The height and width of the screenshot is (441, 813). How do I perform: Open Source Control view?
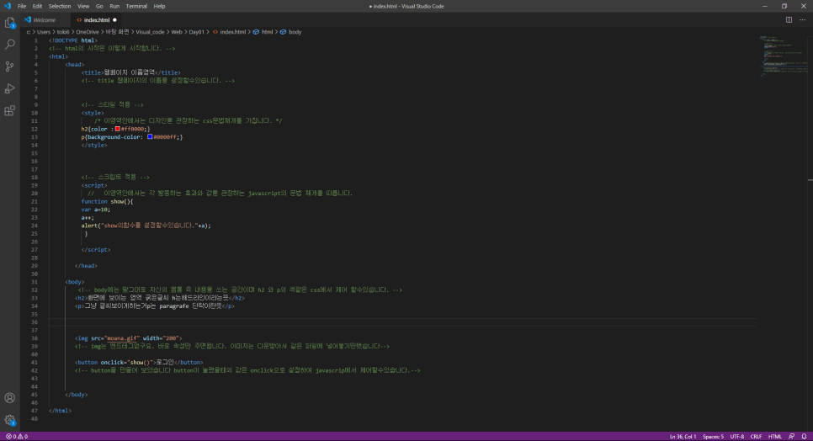[10, 66]
